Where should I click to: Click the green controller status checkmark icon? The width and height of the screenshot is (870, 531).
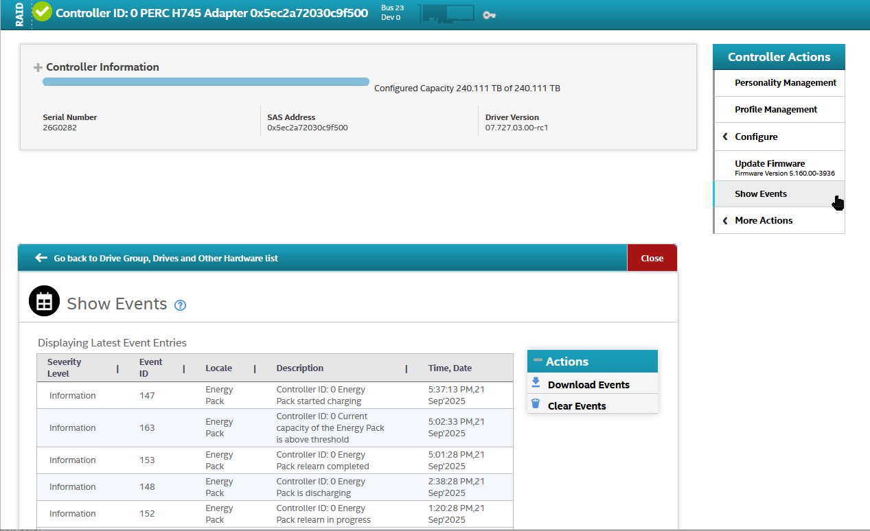tap(42, 12)
